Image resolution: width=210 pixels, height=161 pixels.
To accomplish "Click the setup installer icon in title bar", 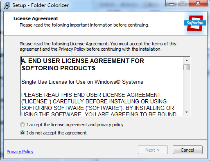I will point(7,5).
